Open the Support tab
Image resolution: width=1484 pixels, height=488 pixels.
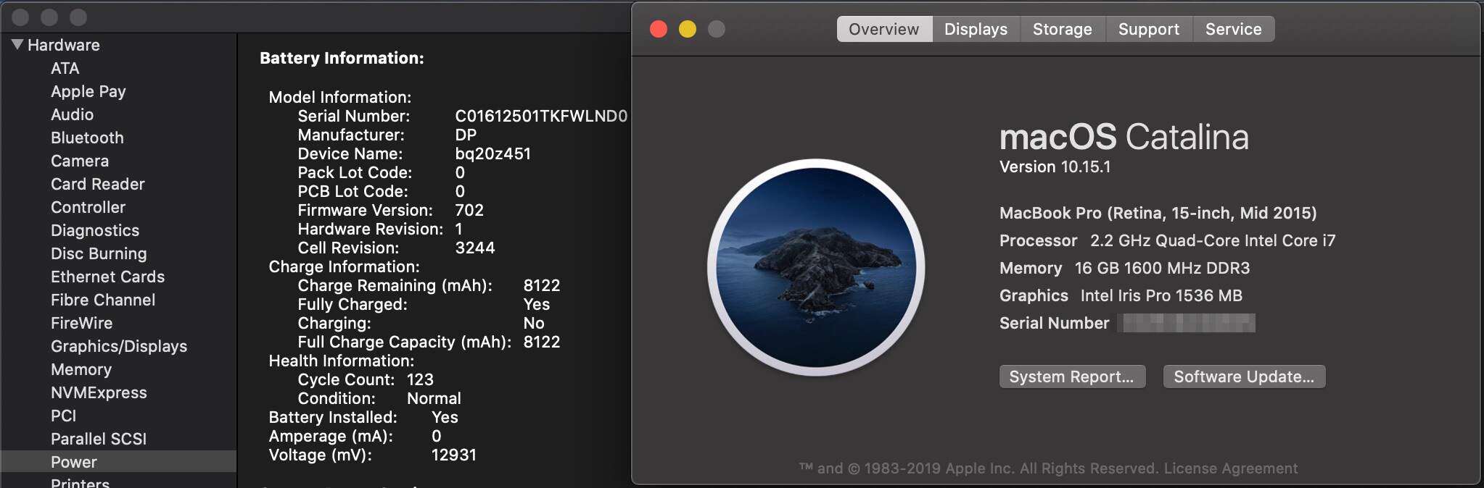[x=1149, y=29]
